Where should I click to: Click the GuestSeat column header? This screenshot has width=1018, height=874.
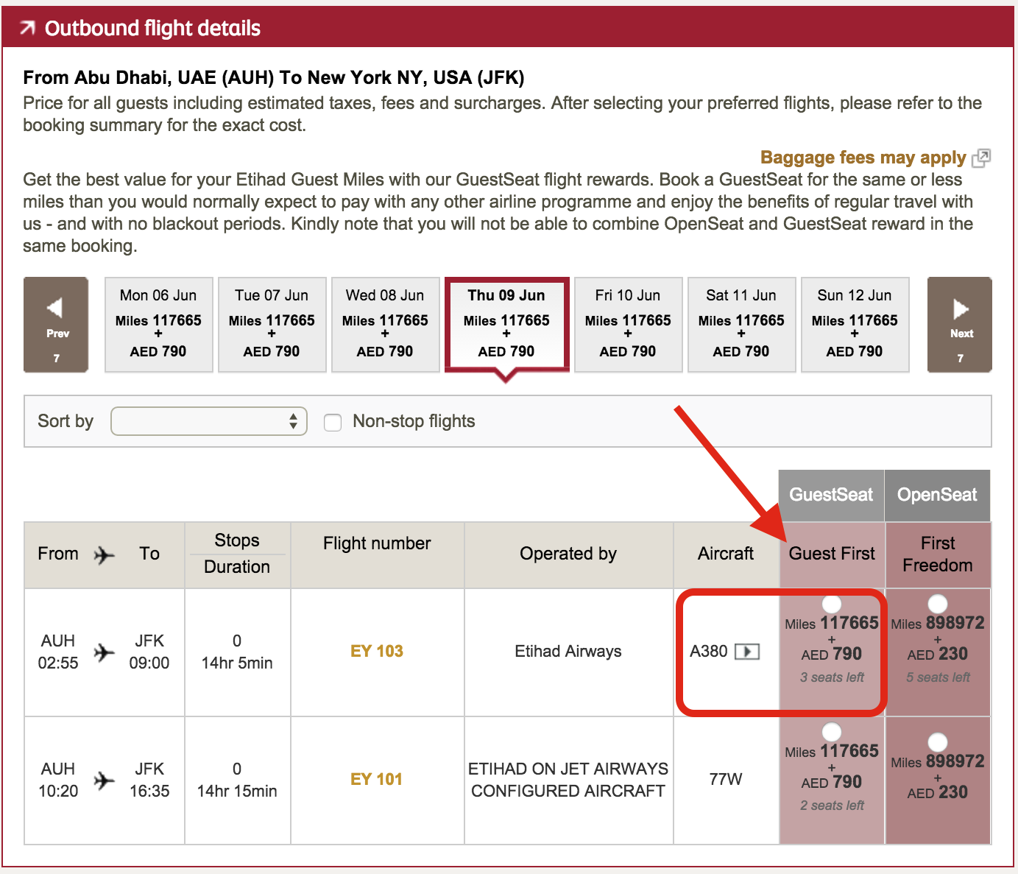(x=832, y=495)
